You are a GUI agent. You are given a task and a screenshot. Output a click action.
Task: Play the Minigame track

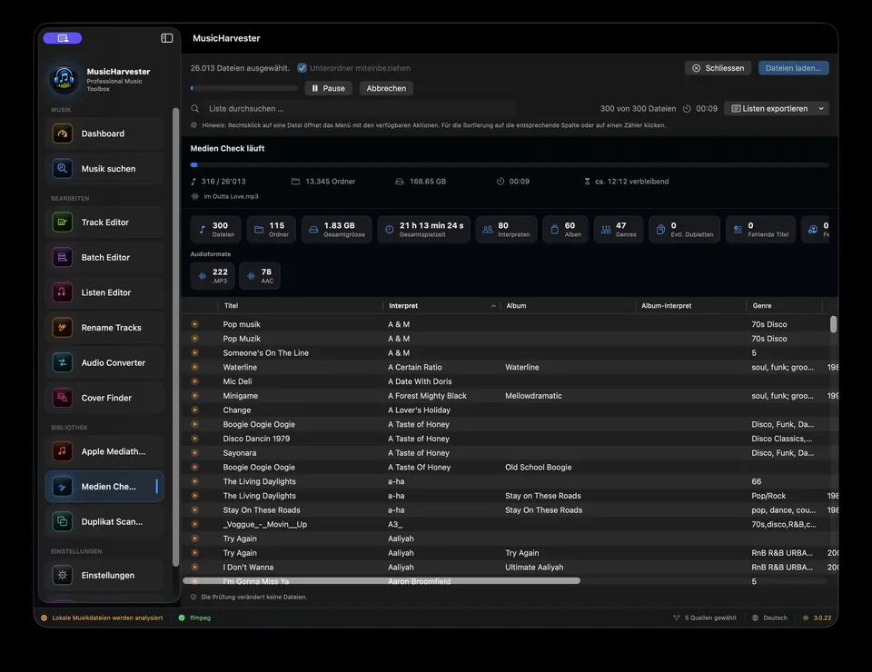coord(194,396)
